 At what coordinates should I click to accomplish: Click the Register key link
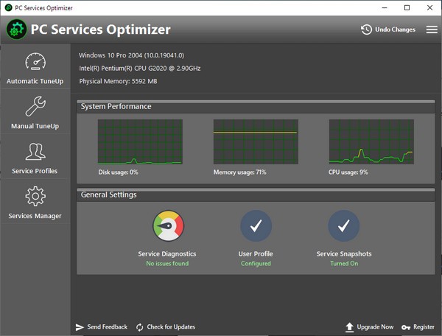click(418, 326)
